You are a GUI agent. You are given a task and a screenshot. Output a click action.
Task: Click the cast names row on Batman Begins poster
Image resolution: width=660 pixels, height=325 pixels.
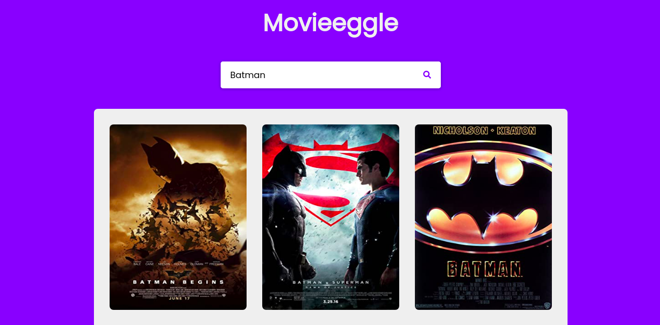pos(178,263)
